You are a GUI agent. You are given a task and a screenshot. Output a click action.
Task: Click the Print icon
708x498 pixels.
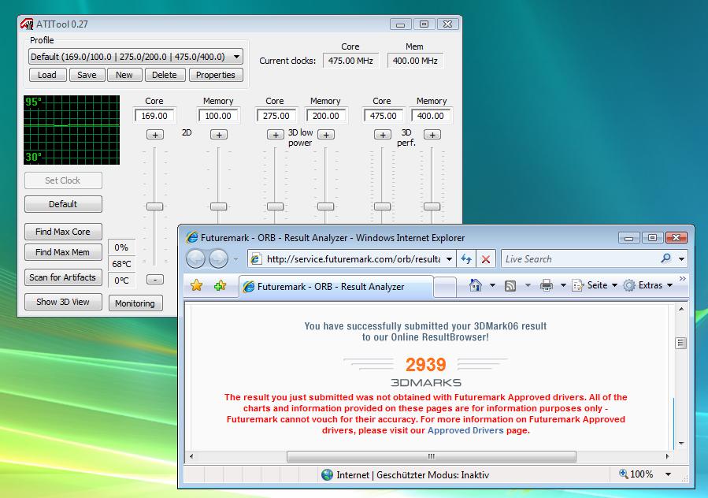[547, 285]
